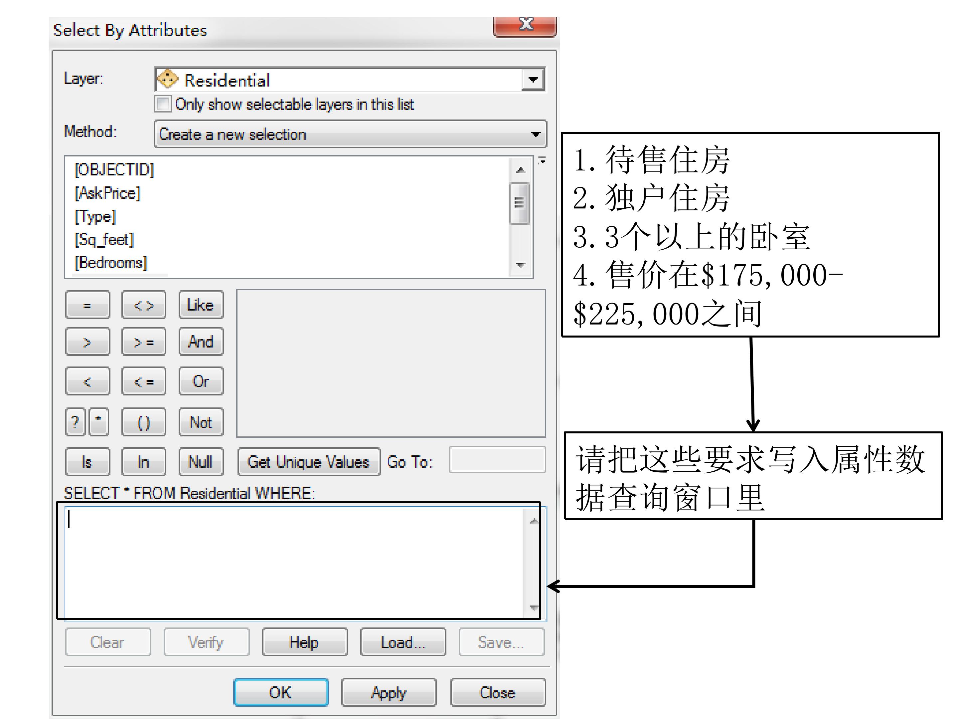Insert the ? single-character wildcard
Screen dimensions: 958x719
76,422
